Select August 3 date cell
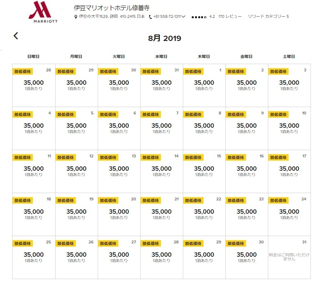The height and width of the screenshot is (286, 319). (289, 85)
